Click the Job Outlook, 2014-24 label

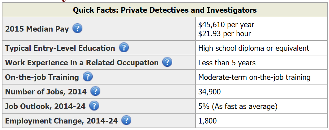pyautogui.click(x=45, y=106)
